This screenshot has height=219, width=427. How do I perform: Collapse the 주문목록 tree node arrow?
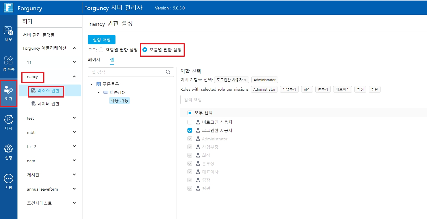point(91,84)
